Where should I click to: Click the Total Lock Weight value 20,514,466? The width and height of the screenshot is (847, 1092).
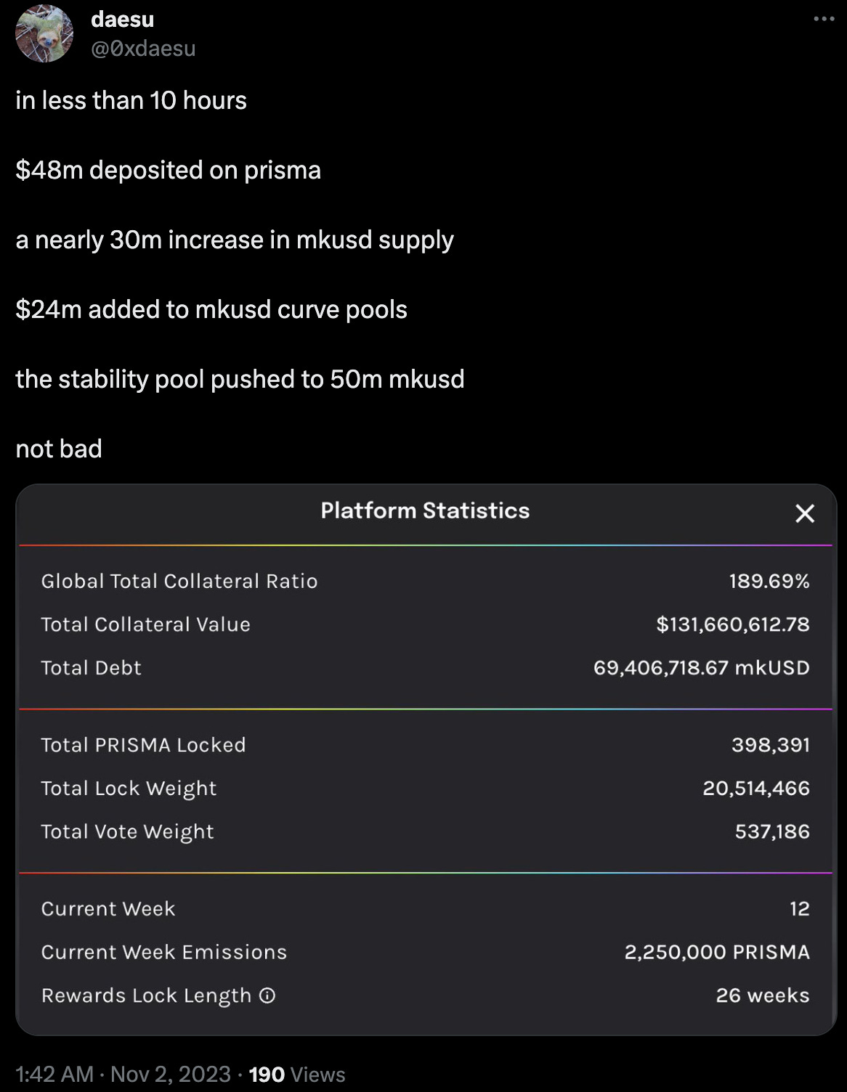pyautogui.click(x=756, y=789)
